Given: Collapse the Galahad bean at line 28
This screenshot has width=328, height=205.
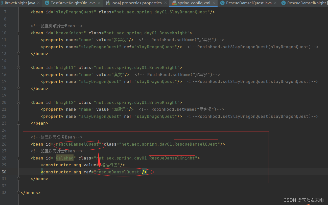Looking at the screenshot, I should [x=18, y=158].
